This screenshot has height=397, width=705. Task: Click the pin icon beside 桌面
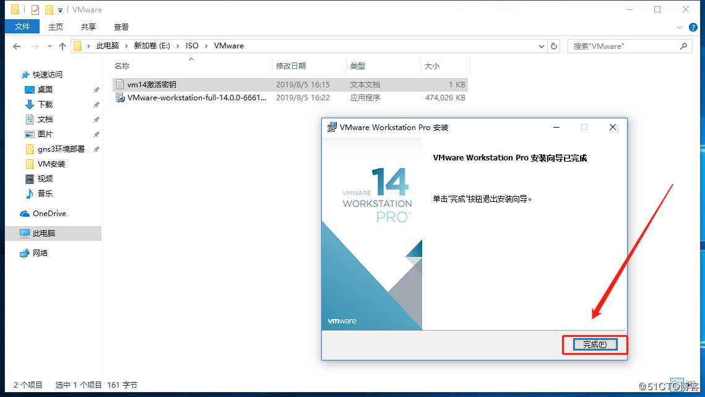pos(96,90)
